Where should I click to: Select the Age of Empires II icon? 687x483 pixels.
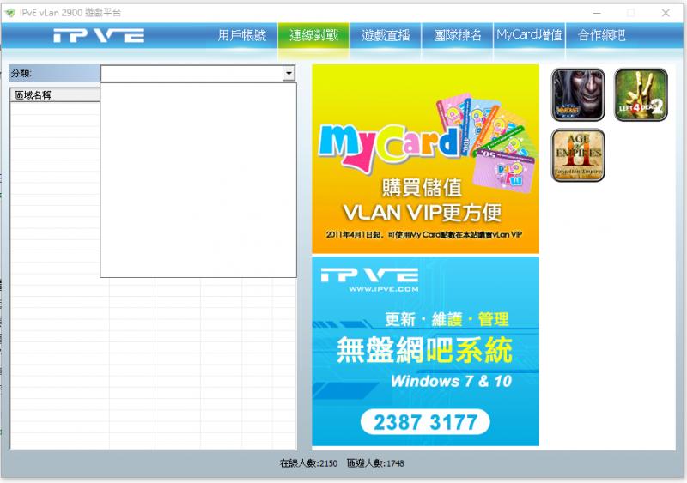[x=578, y=155]
